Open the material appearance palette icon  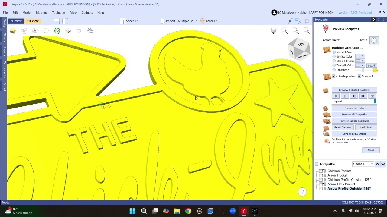tap(374, 40)
